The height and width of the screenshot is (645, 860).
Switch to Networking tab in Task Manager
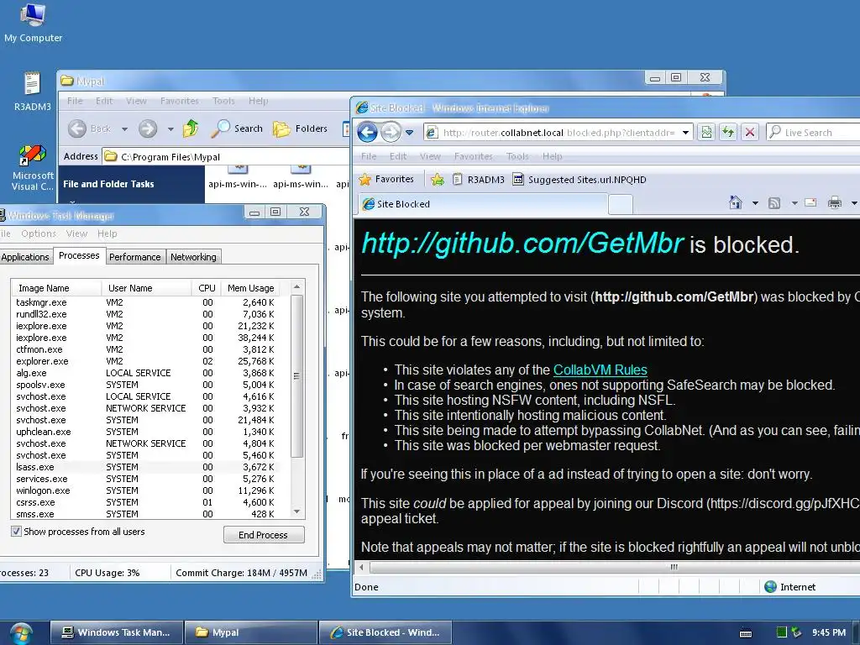click(194, 257)
